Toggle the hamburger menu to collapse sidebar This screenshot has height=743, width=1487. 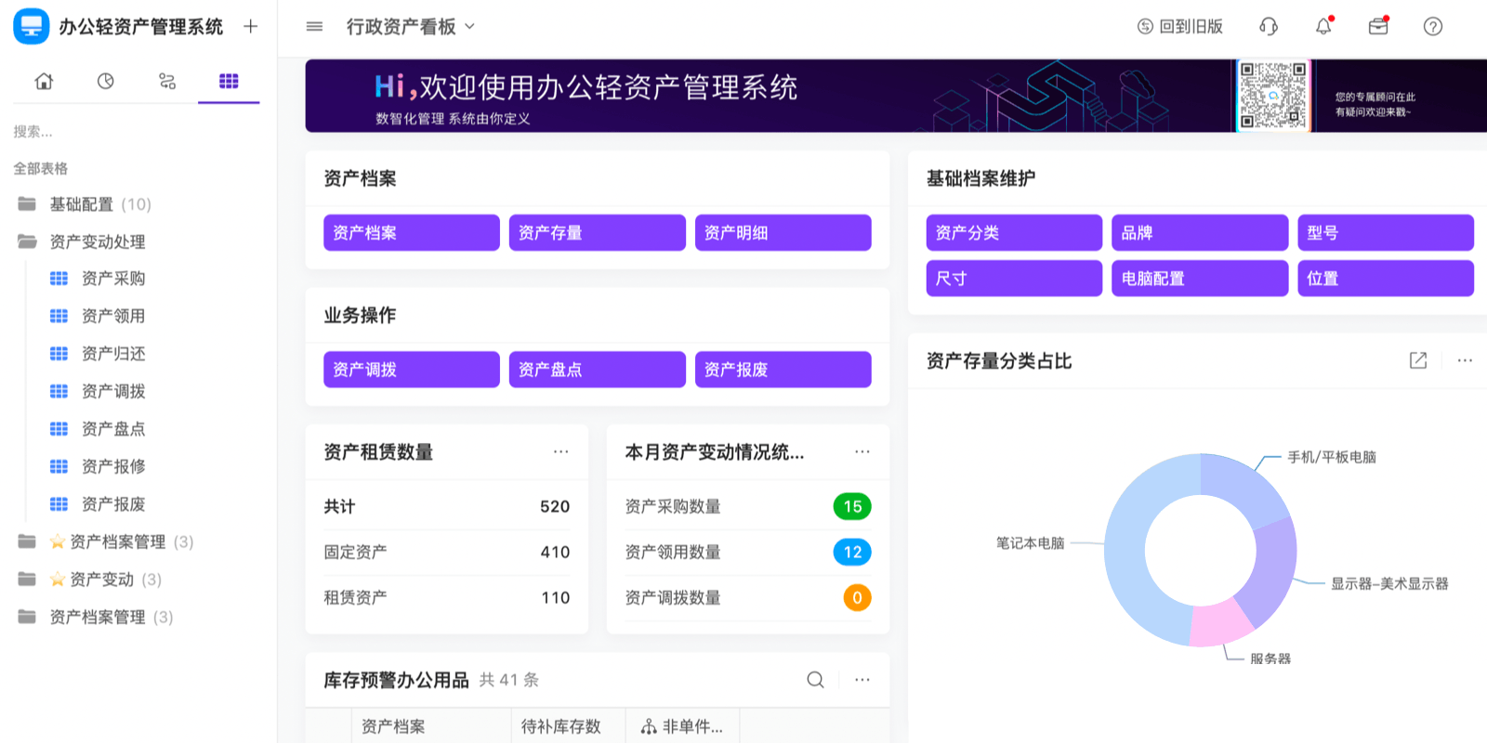coord(314,26)
